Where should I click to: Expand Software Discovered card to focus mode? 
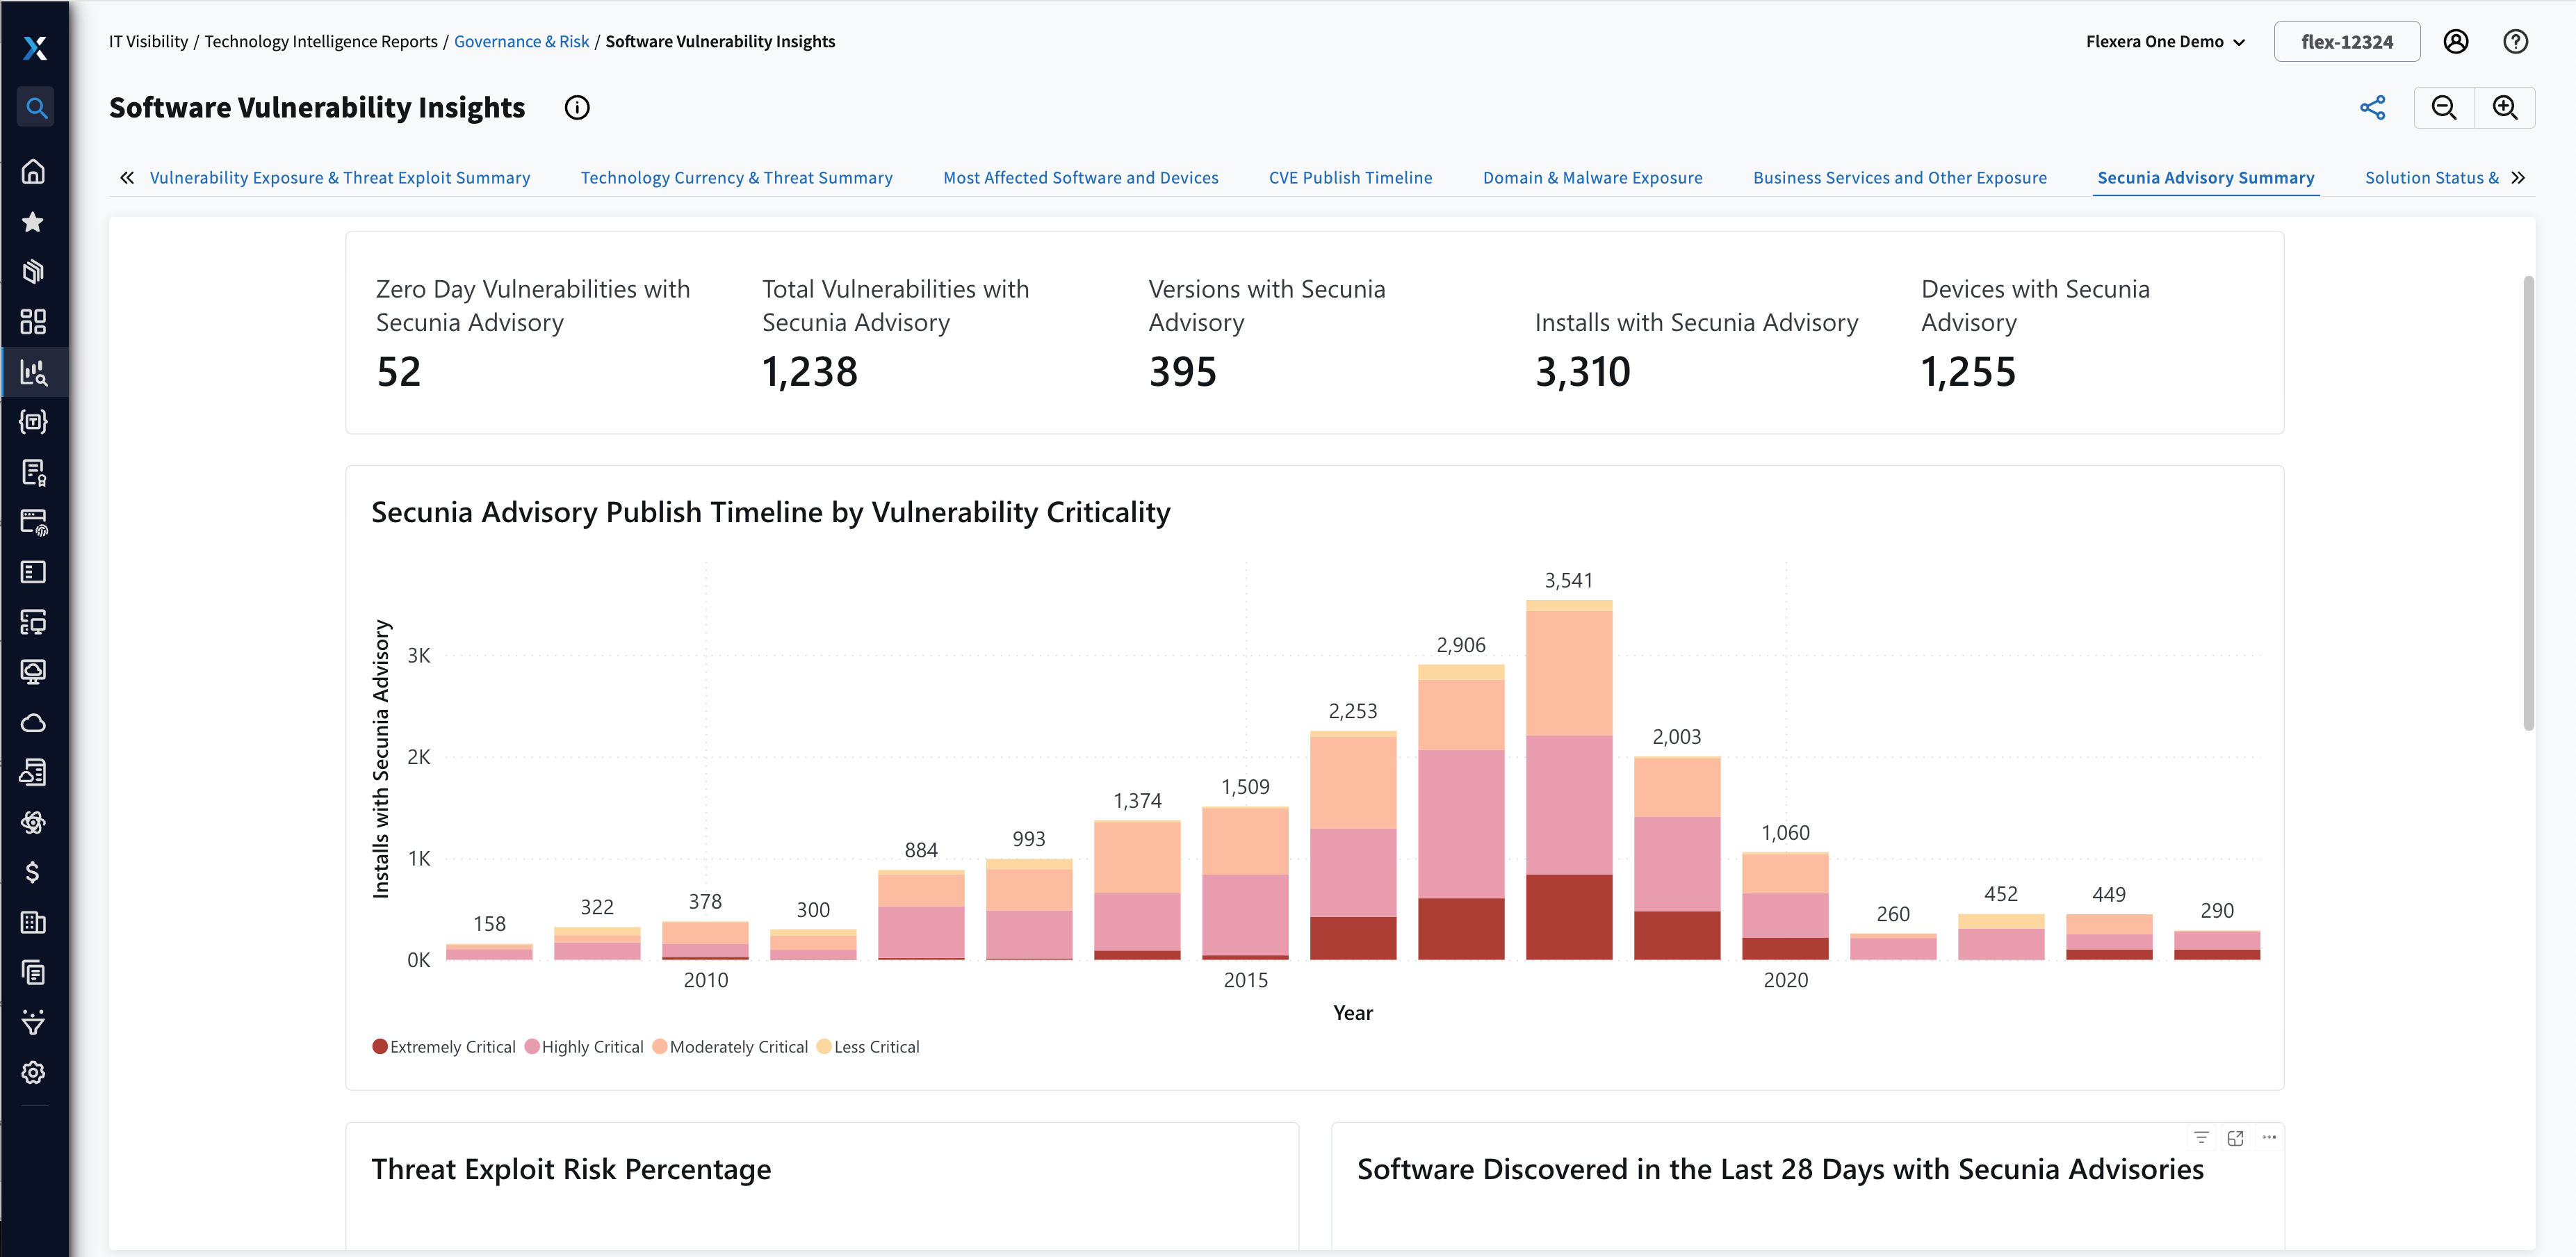(x=2235, y=1138)
